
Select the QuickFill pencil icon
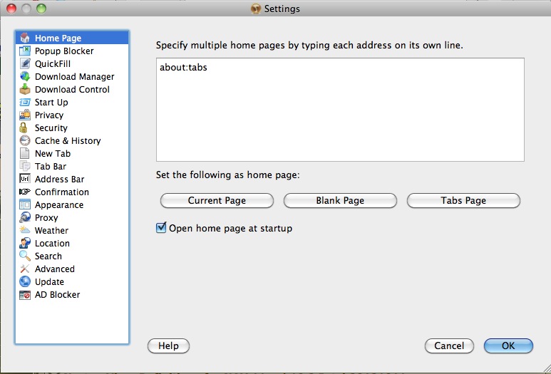pos(24,64)
